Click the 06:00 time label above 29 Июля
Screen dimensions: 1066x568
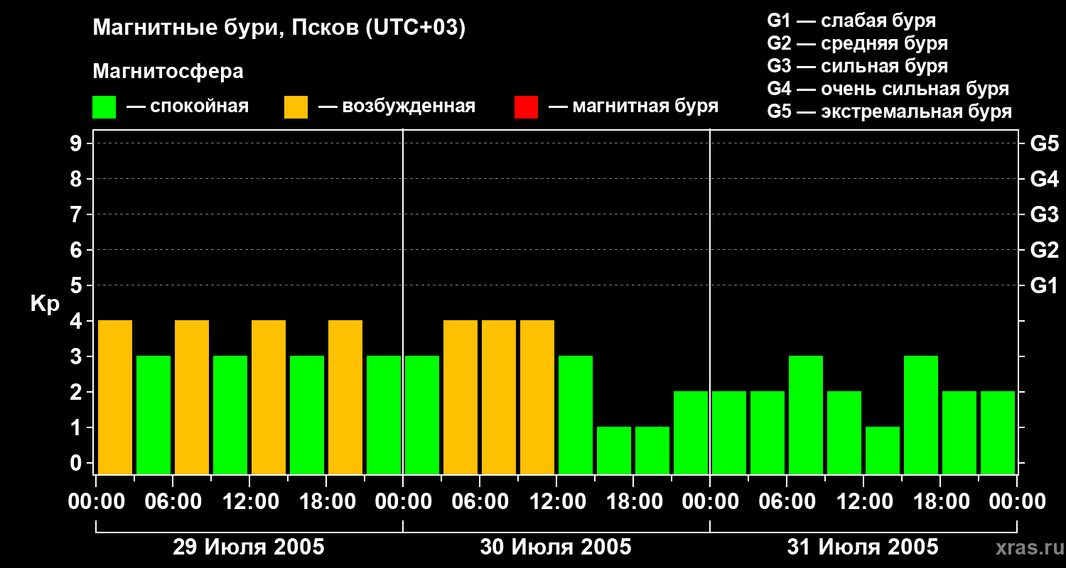tap(173, 502)
